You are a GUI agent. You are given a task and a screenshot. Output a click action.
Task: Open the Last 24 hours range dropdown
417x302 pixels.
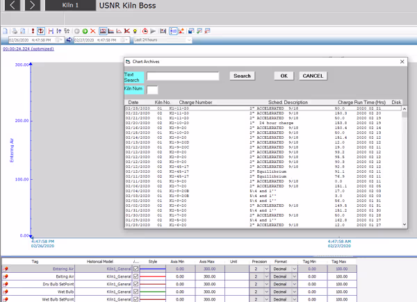(x=189, y=40)
